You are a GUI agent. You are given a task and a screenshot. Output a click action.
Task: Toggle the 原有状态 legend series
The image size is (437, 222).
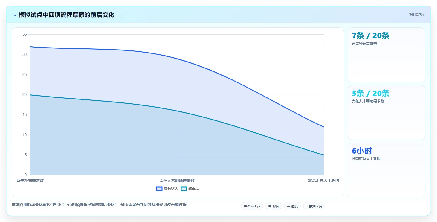point(167,189)
